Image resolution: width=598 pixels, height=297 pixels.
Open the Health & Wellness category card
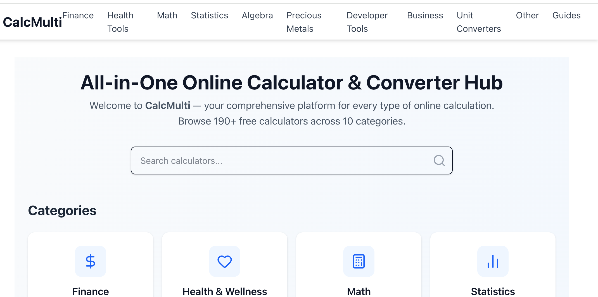[x=224, y=276]
